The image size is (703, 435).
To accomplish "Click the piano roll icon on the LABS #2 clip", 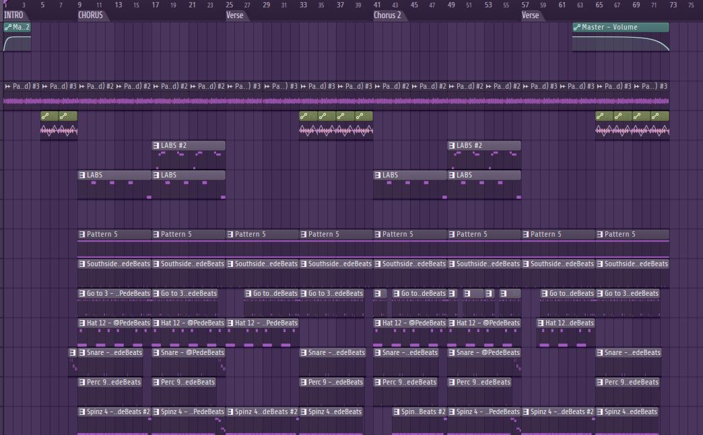I will tap(157, 145).
